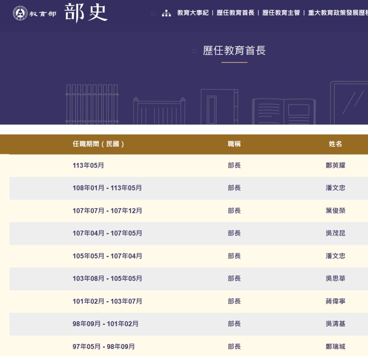Select 鄭瑞城 in the last row
The width and height of the screenshot is (368, 356).
tap(335, 347)
